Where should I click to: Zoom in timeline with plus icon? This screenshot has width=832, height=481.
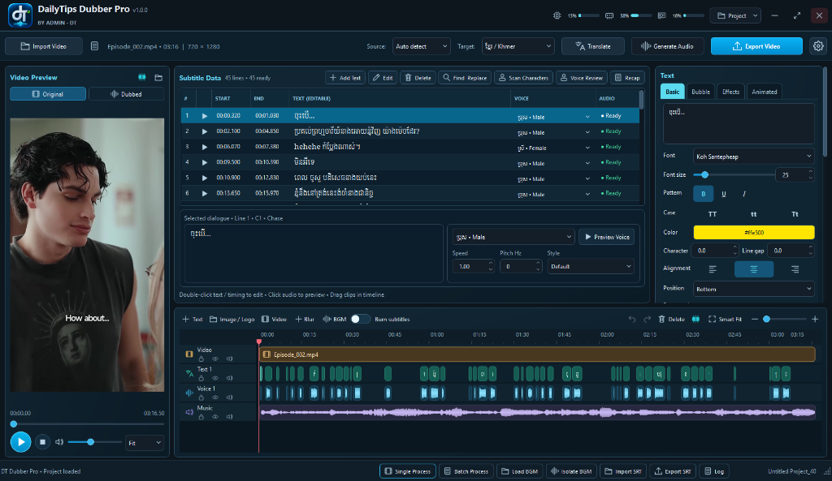(815, 319)
